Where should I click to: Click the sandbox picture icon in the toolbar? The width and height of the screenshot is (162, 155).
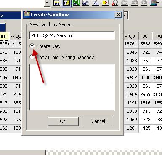pyautogui.click(x=153, y=3)
